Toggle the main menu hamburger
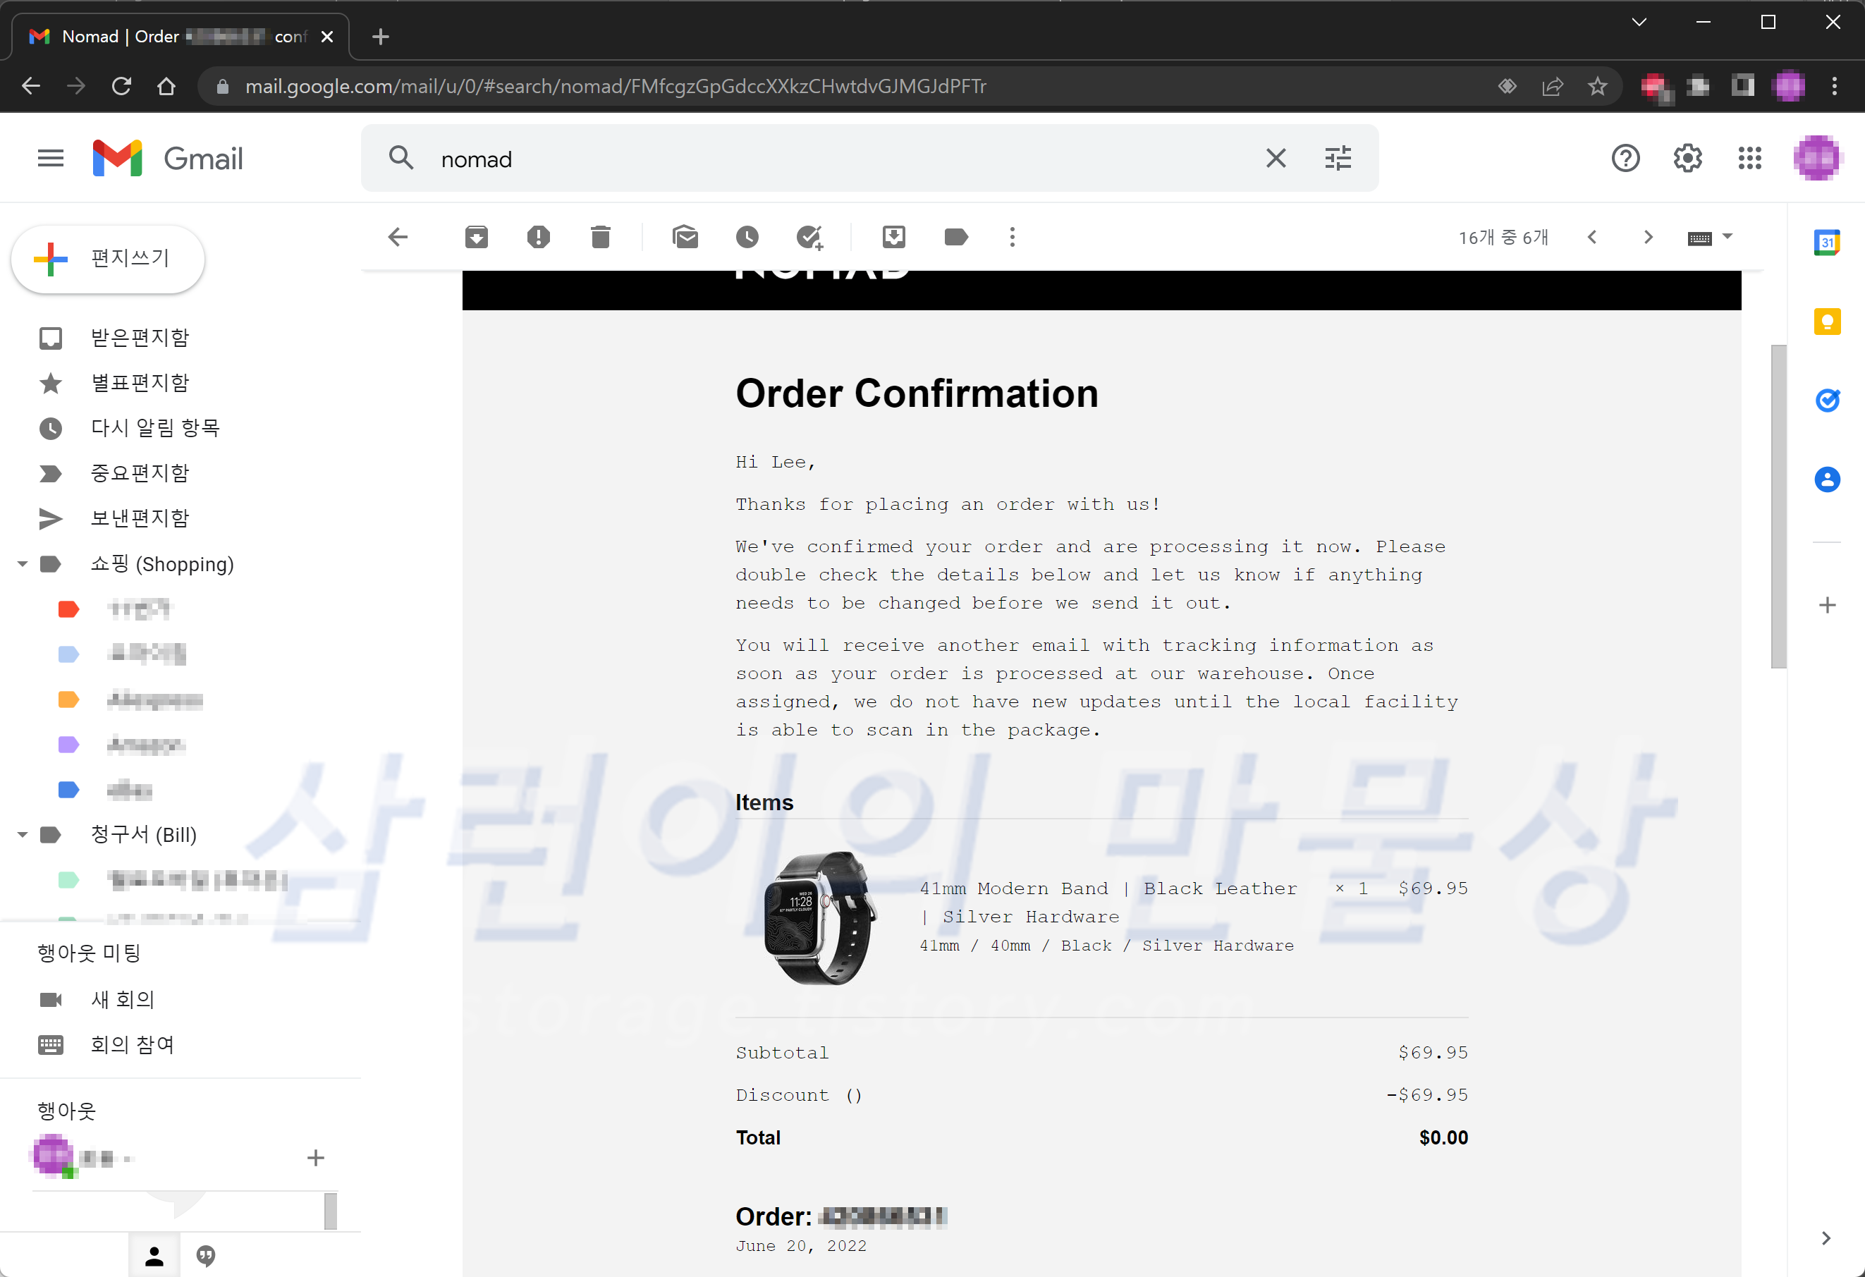This screenshot has height=1277, width=1865. [x=51, y=158]
